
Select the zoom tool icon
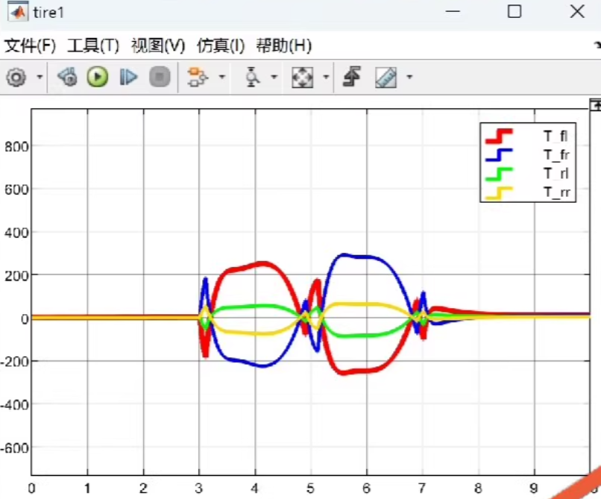251,77
